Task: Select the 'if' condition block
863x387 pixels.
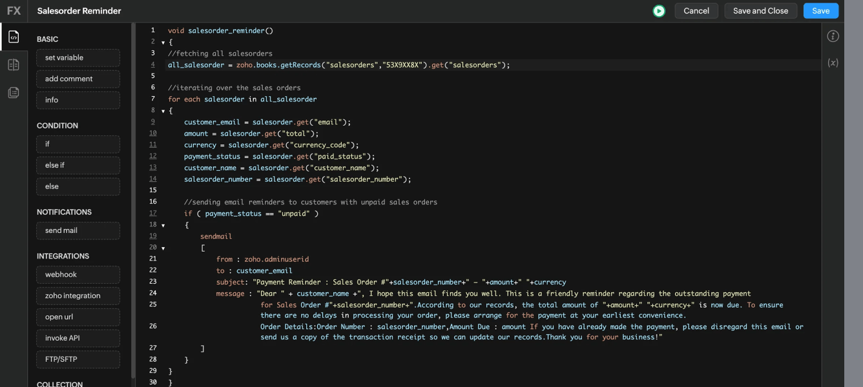Action: [x=78, y=144]
